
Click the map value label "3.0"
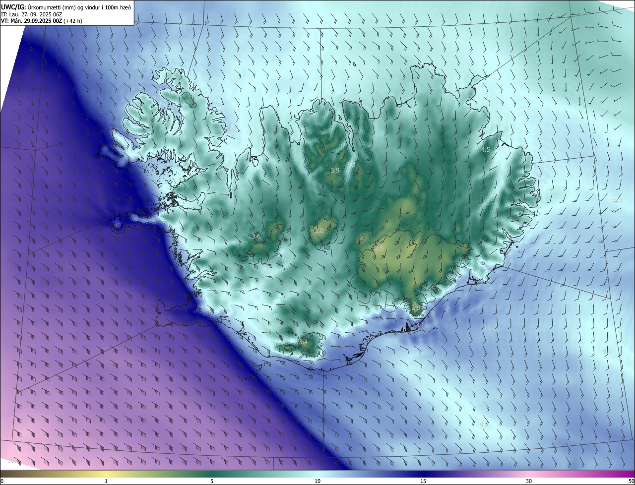tap(319, 231)
